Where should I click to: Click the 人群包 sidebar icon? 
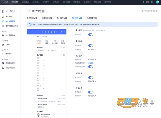point(3,45)
